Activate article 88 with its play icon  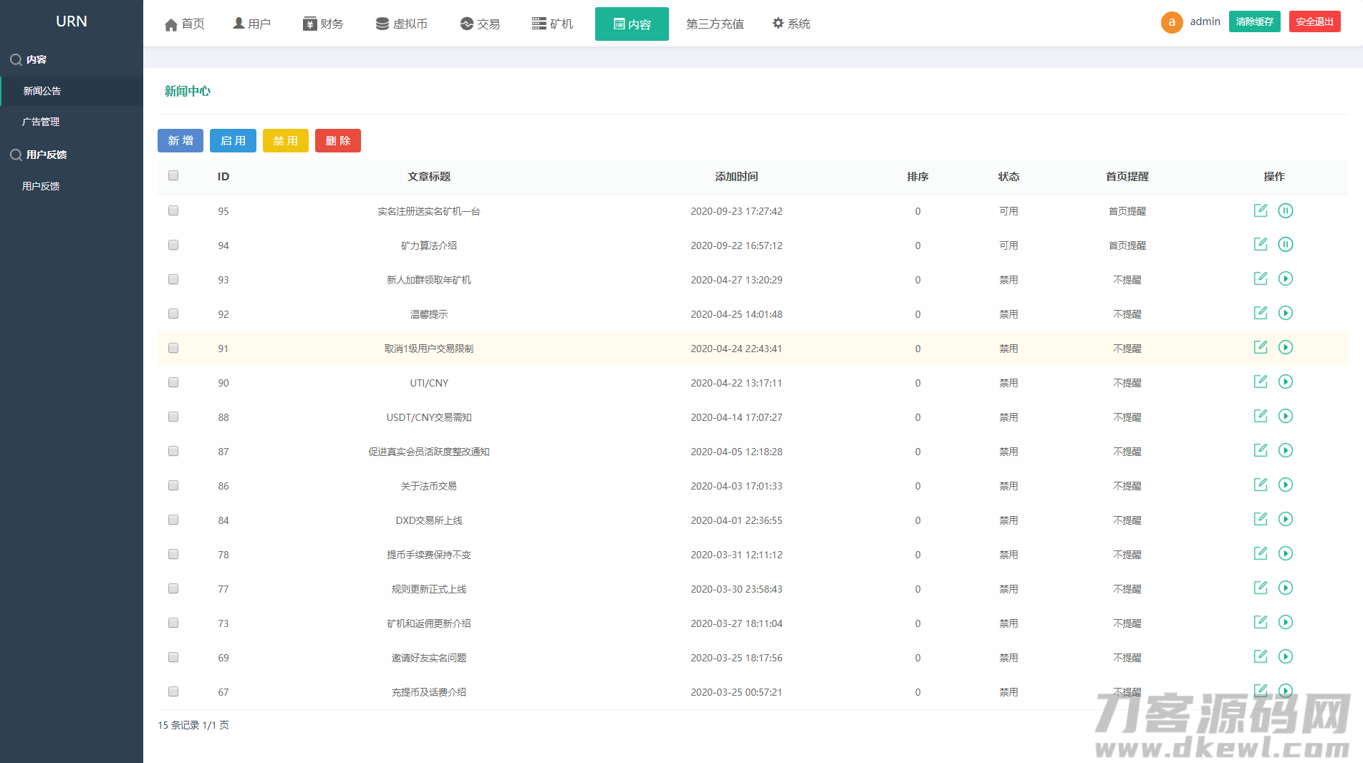coord(1286,417)
